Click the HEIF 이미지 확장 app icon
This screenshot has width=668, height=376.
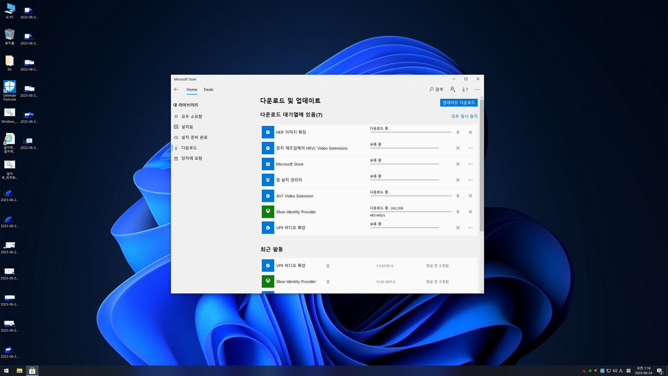point(268,132)
